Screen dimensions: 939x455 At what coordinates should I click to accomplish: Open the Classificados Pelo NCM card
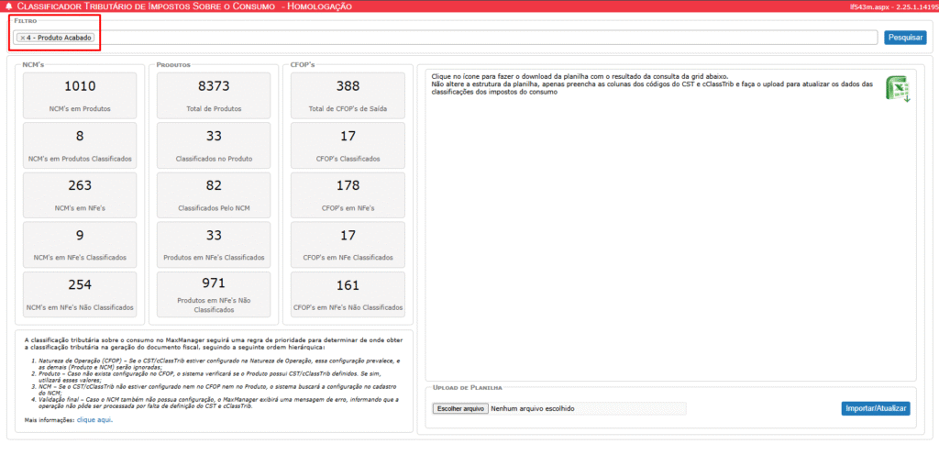(214, 194)
